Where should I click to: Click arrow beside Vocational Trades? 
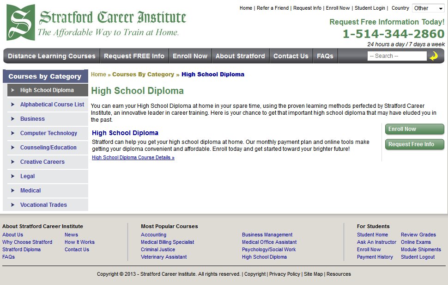click(x=12, y=205)
